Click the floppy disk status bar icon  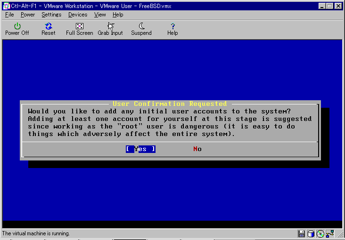tap(301, 233)
